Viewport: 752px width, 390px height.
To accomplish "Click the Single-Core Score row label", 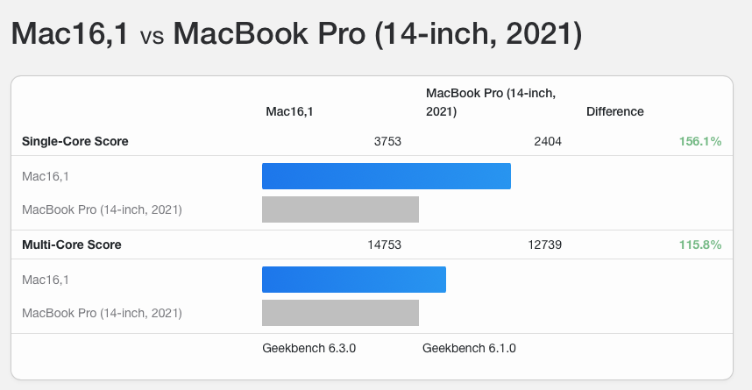I will [x=75, y=141].
